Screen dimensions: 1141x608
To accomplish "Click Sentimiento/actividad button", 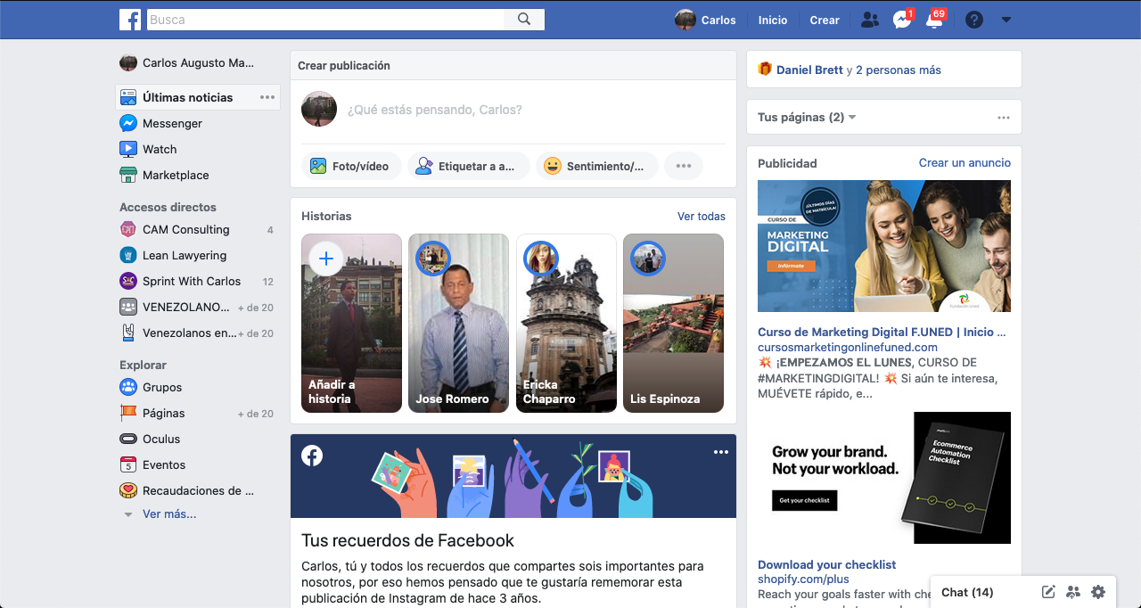I will [x=597, y=166].
